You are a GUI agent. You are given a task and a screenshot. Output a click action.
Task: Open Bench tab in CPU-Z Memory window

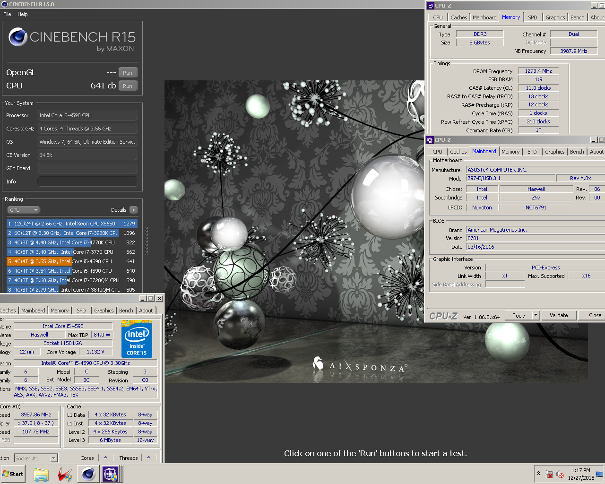(577, 17)
